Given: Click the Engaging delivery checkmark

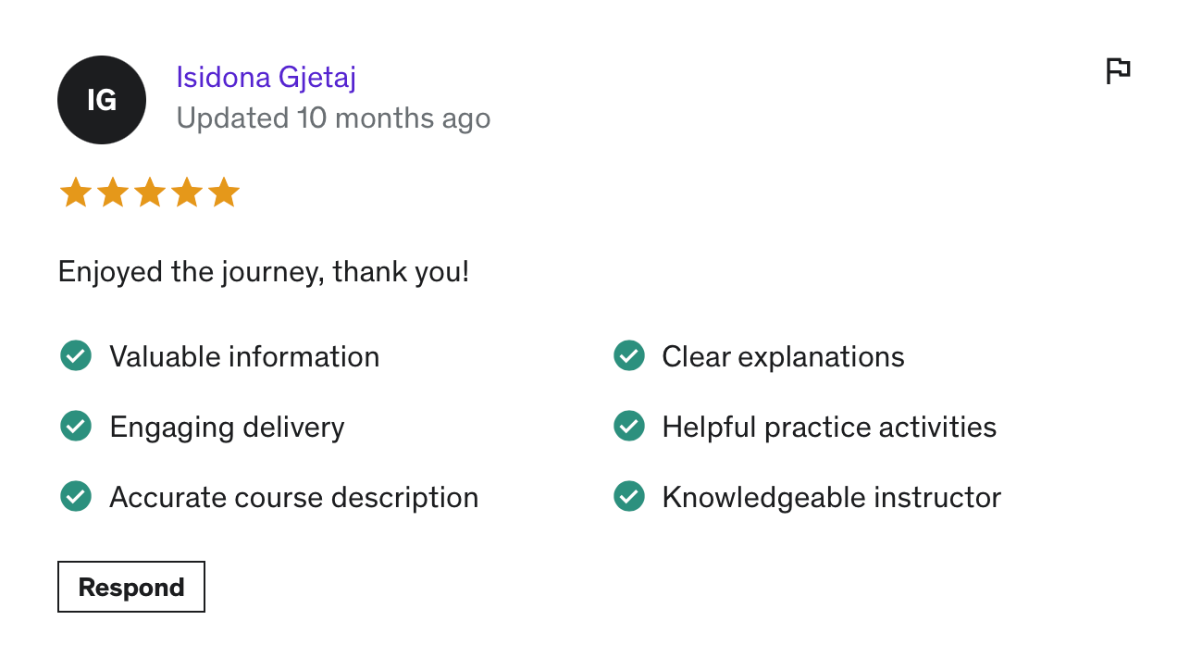Looking at the screenshot, I should (76, 426).
